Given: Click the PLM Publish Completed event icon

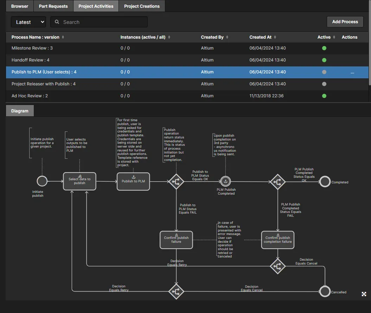Looking at the screenshot, I should tap(225, 181).
